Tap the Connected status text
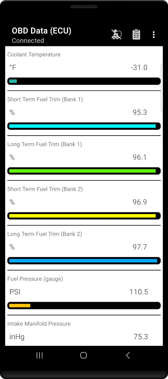Screen dimensions: 168x379 (x=28, y=41)
